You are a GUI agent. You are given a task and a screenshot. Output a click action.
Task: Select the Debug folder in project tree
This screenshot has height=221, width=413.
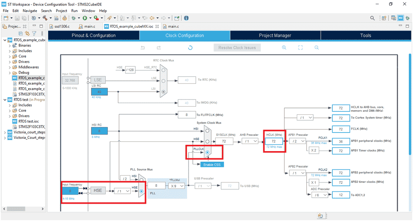[x=24, y=72]
